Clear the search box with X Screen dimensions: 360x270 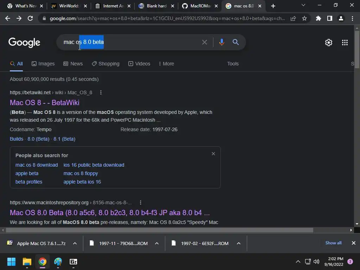tap(205, 42)
